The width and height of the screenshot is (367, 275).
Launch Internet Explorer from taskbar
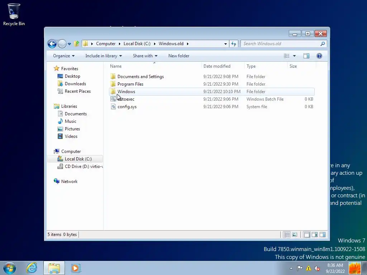point(32,268)
